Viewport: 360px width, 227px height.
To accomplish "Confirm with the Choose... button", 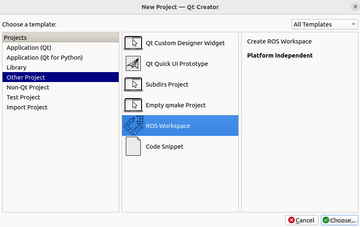I will coord(340,220).
